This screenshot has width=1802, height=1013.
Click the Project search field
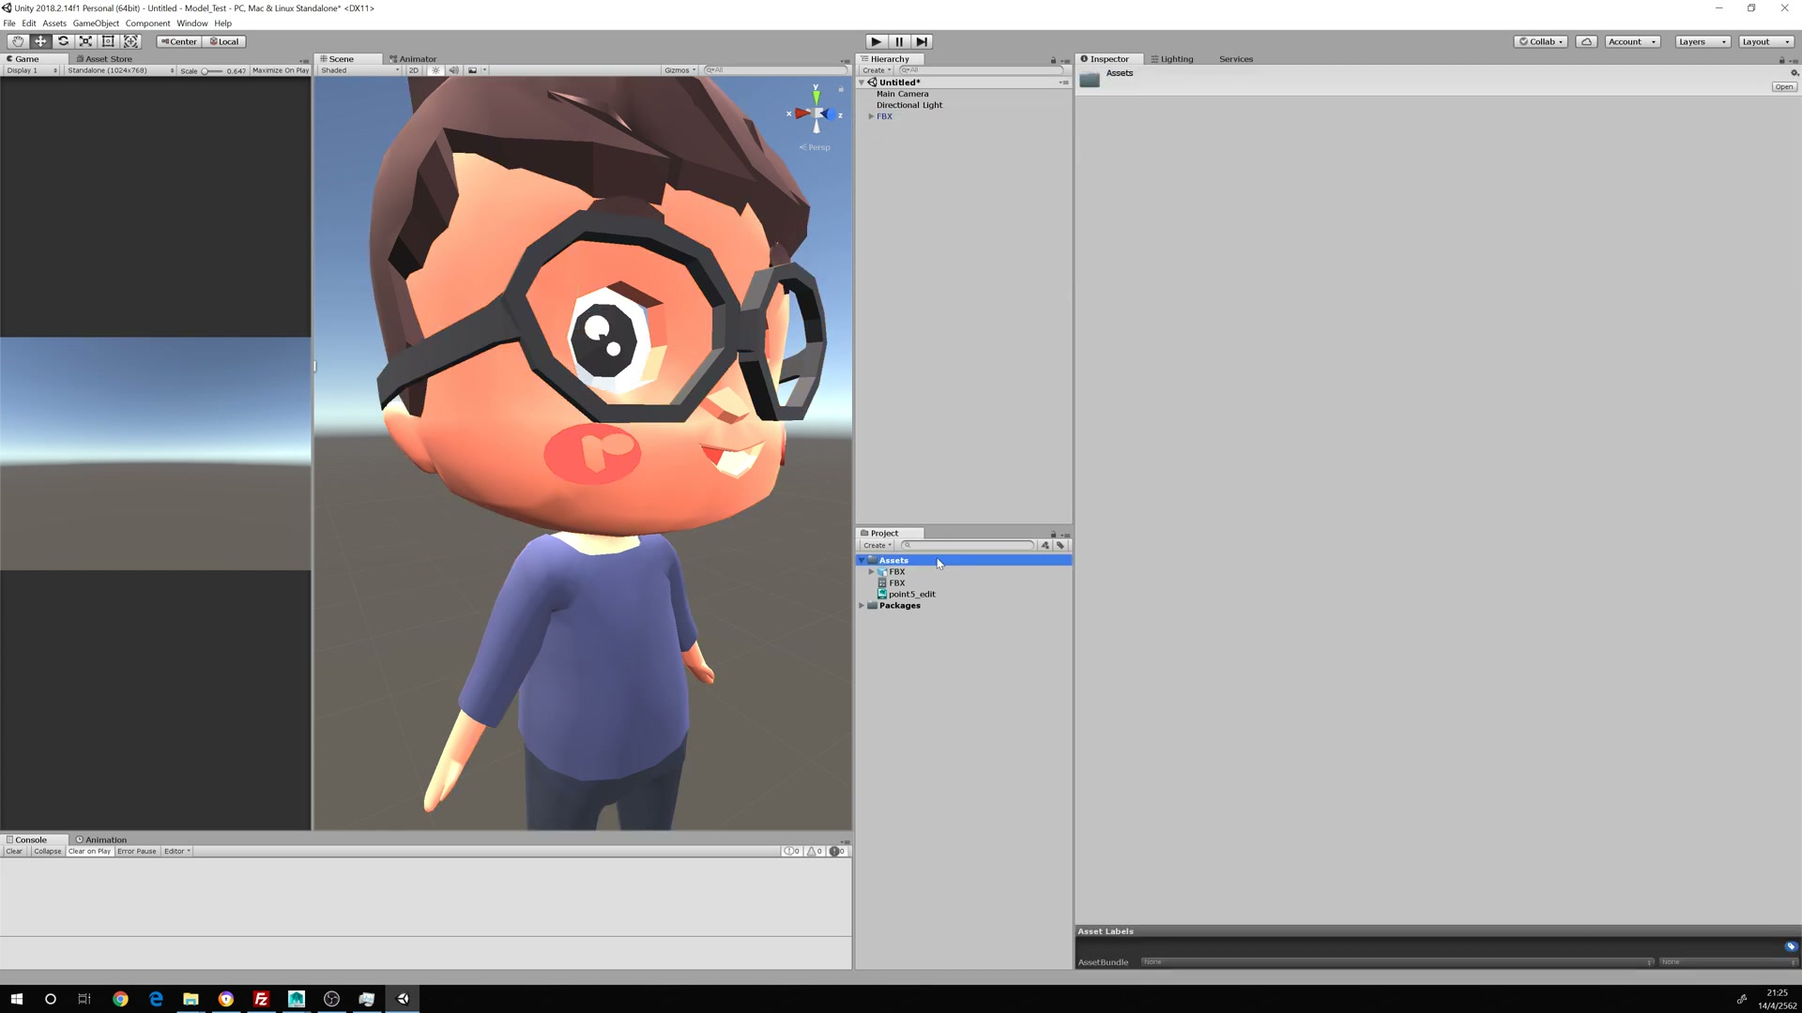click(x=968, y=545)
